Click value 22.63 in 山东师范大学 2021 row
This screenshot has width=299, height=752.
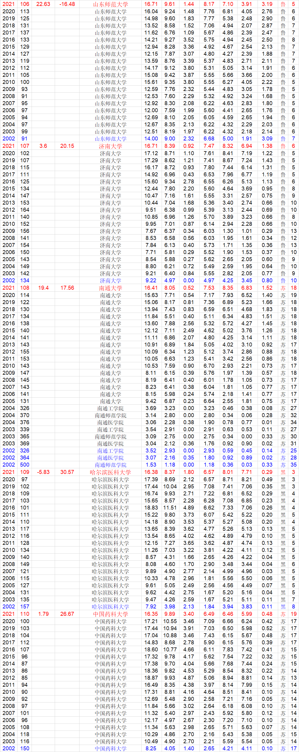[x=43, y=4]
